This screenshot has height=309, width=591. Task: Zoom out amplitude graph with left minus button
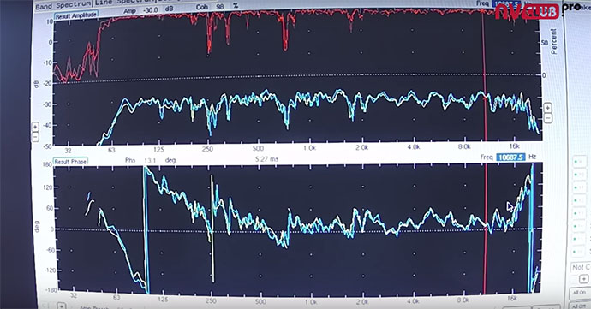tap(35, 136)
